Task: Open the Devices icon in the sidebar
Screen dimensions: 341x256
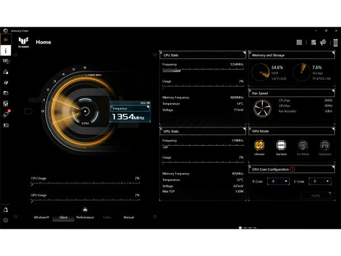Action: click(x=6, y=61)
